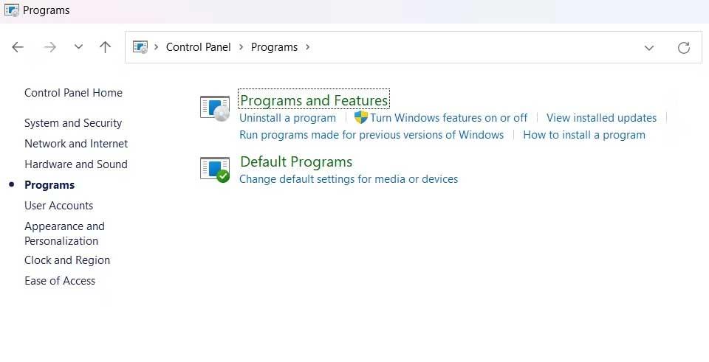Open Turn Windows features on or off
Screen dimensions: 709x362
tap(448, 118)
